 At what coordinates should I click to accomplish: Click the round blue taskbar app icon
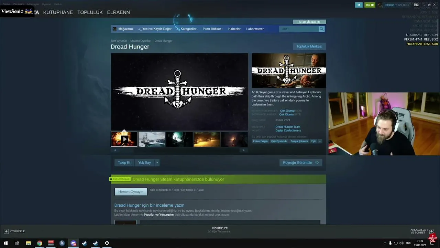click(62, 243)
